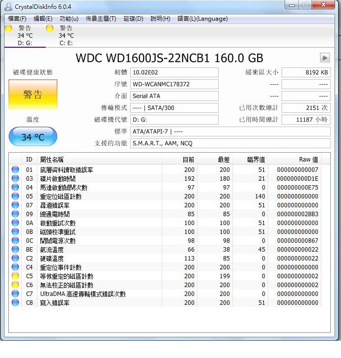341x358 pixels.
Task: Click the 34 °C temperature button
Action: pos(33,137)
